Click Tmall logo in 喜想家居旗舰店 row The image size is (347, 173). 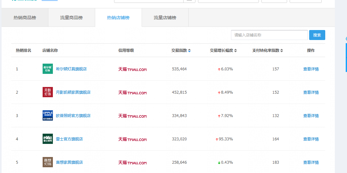pyautogui.click(x=132, y=163)
